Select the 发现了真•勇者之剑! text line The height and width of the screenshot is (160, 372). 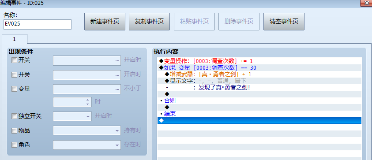coord(259,88)
